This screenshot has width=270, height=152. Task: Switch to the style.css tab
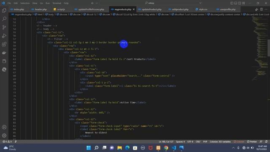[x=203, y=9]
